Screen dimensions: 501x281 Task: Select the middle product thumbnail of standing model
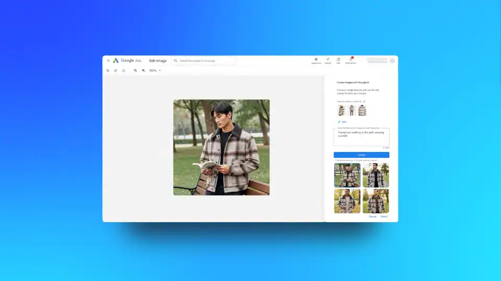(x=352, y=110)
